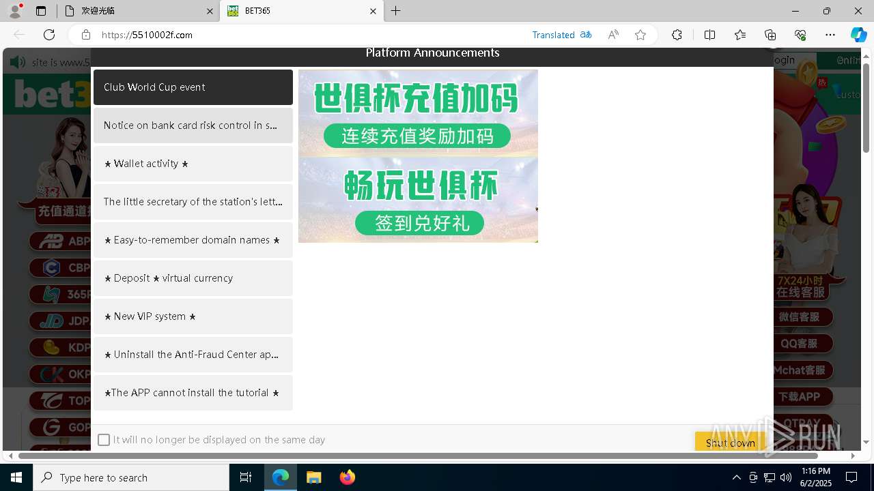This screenshot has height=491, width=874.
Task: Close the BET365 tab
Action: pyautogui.click(x=373, y=11)
